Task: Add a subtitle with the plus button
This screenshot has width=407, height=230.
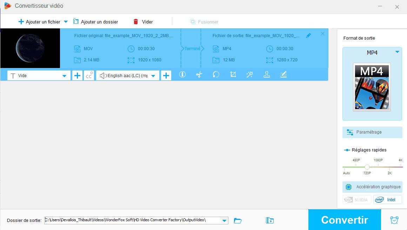Action: [77, 76]
